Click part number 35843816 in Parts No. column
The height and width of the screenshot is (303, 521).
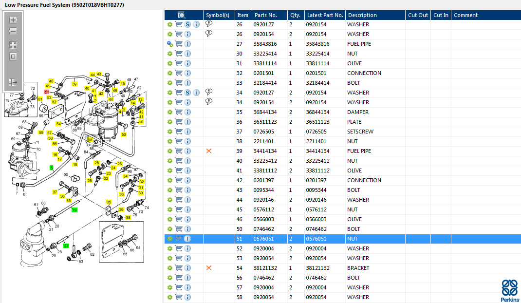[x=265, y=44]
